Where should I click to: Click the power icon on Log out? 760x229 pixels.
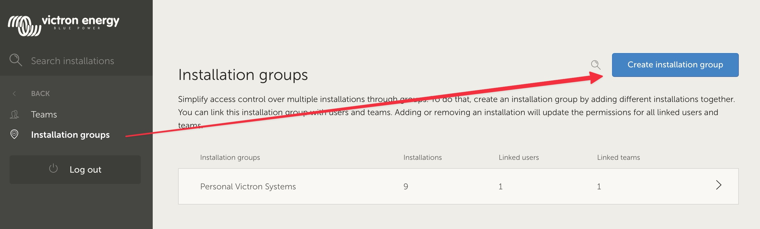pyautogui.click(x=53, y=169)
